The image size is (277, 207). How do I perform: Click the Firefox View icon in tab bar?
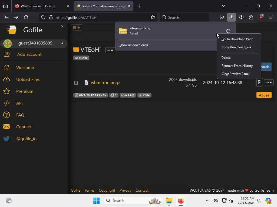5,6
